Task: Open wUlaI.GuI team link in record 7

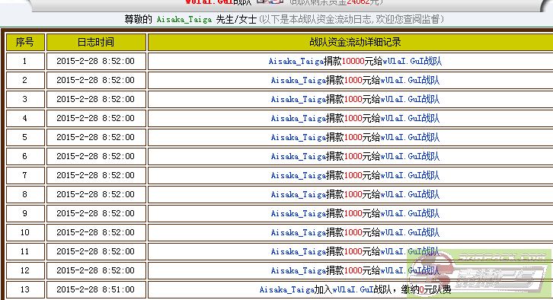Action: [401, 176]
